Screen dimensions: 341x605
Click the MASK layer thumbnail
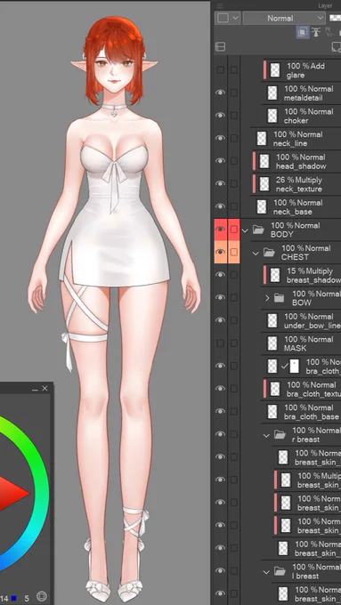272,343
